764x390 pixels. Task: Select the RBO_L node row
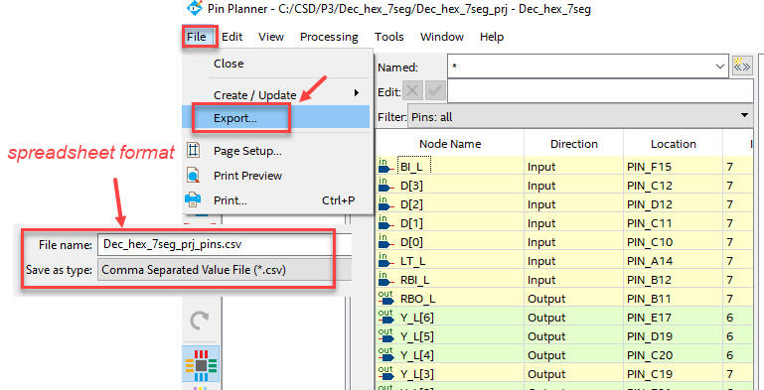point(564,299)
